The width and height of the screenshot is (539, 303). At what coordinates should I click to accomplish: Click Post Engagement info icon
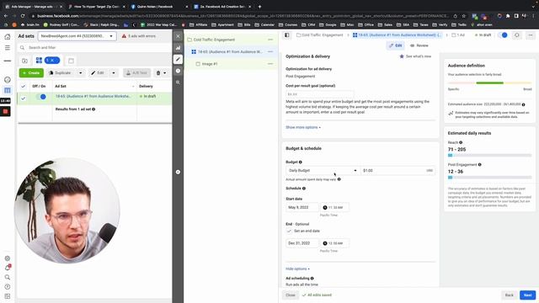point(480,165)
